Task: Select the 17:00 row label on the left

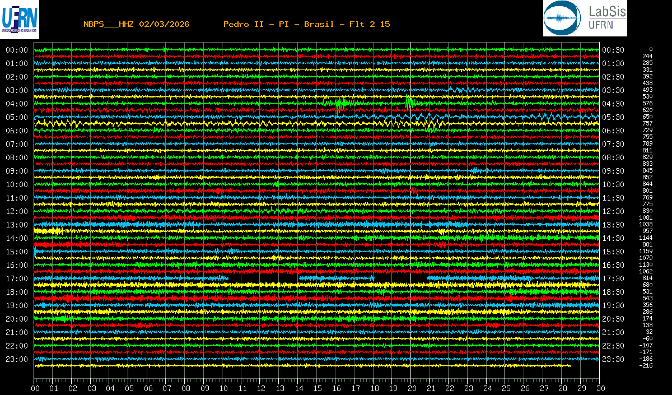Action: (17, 278)
